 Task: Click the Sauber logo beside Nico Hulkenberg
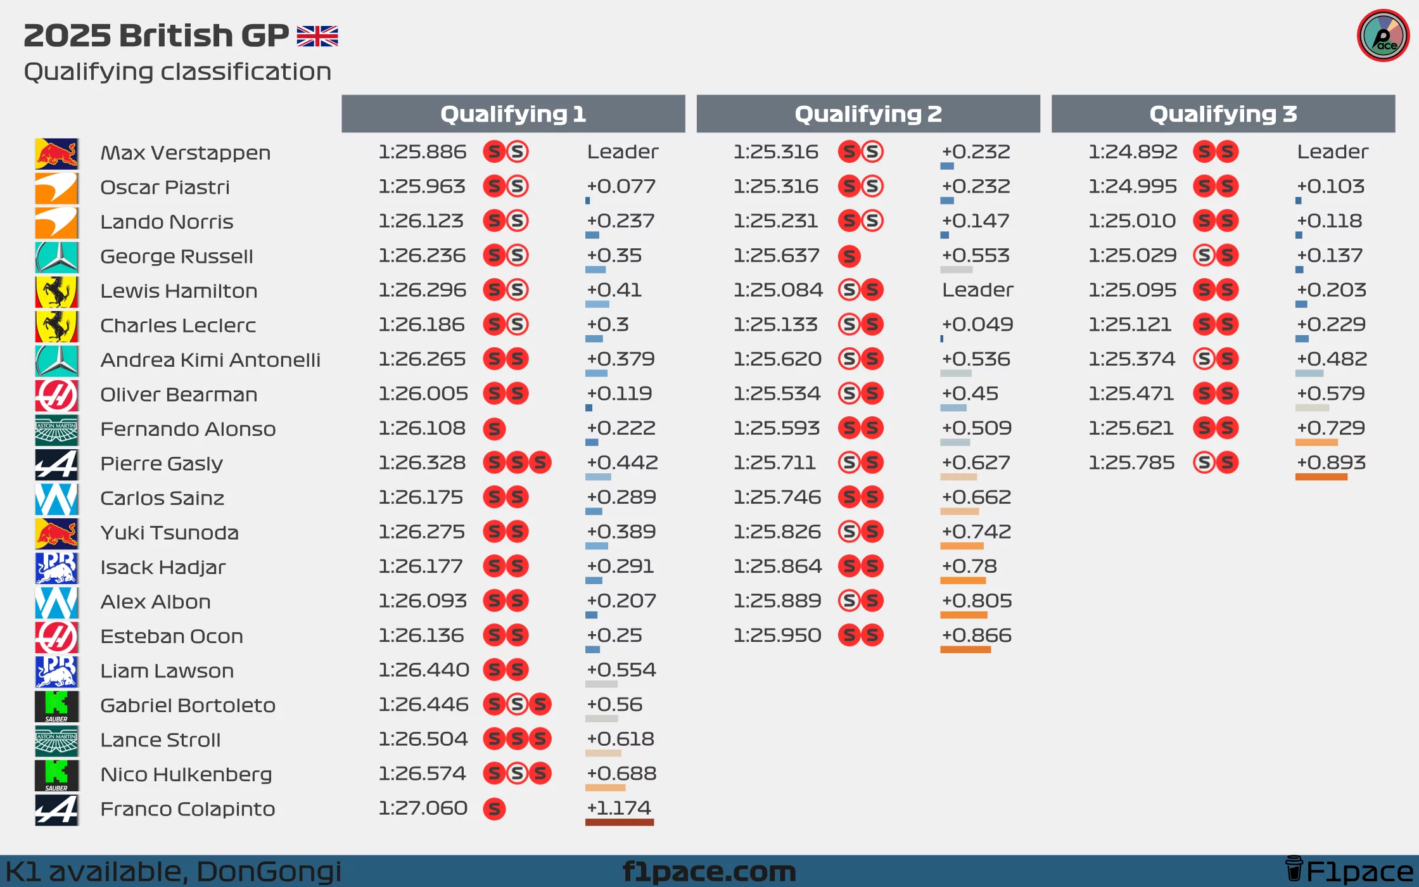tap(56, 775)
